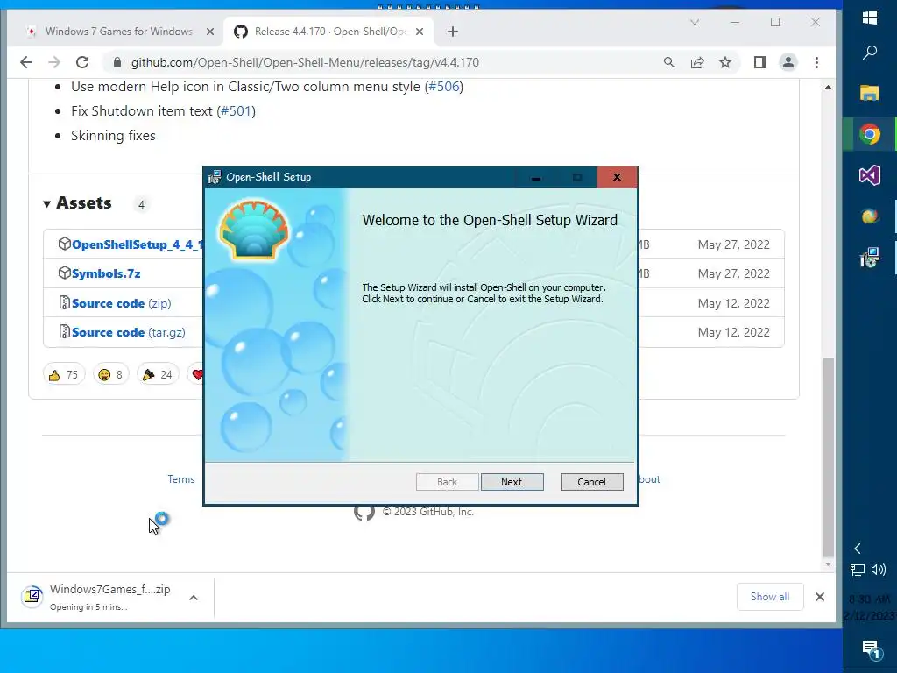Download Symbols.7z asset

(106, 273)
